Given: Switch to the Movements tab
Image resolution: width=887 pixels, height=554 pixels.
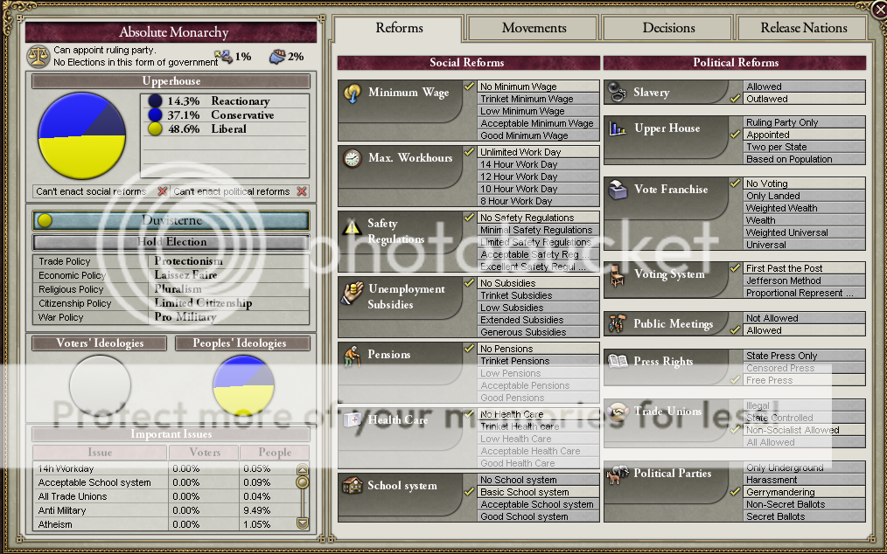Looking at the screenshot, I should tap(534, 28).
